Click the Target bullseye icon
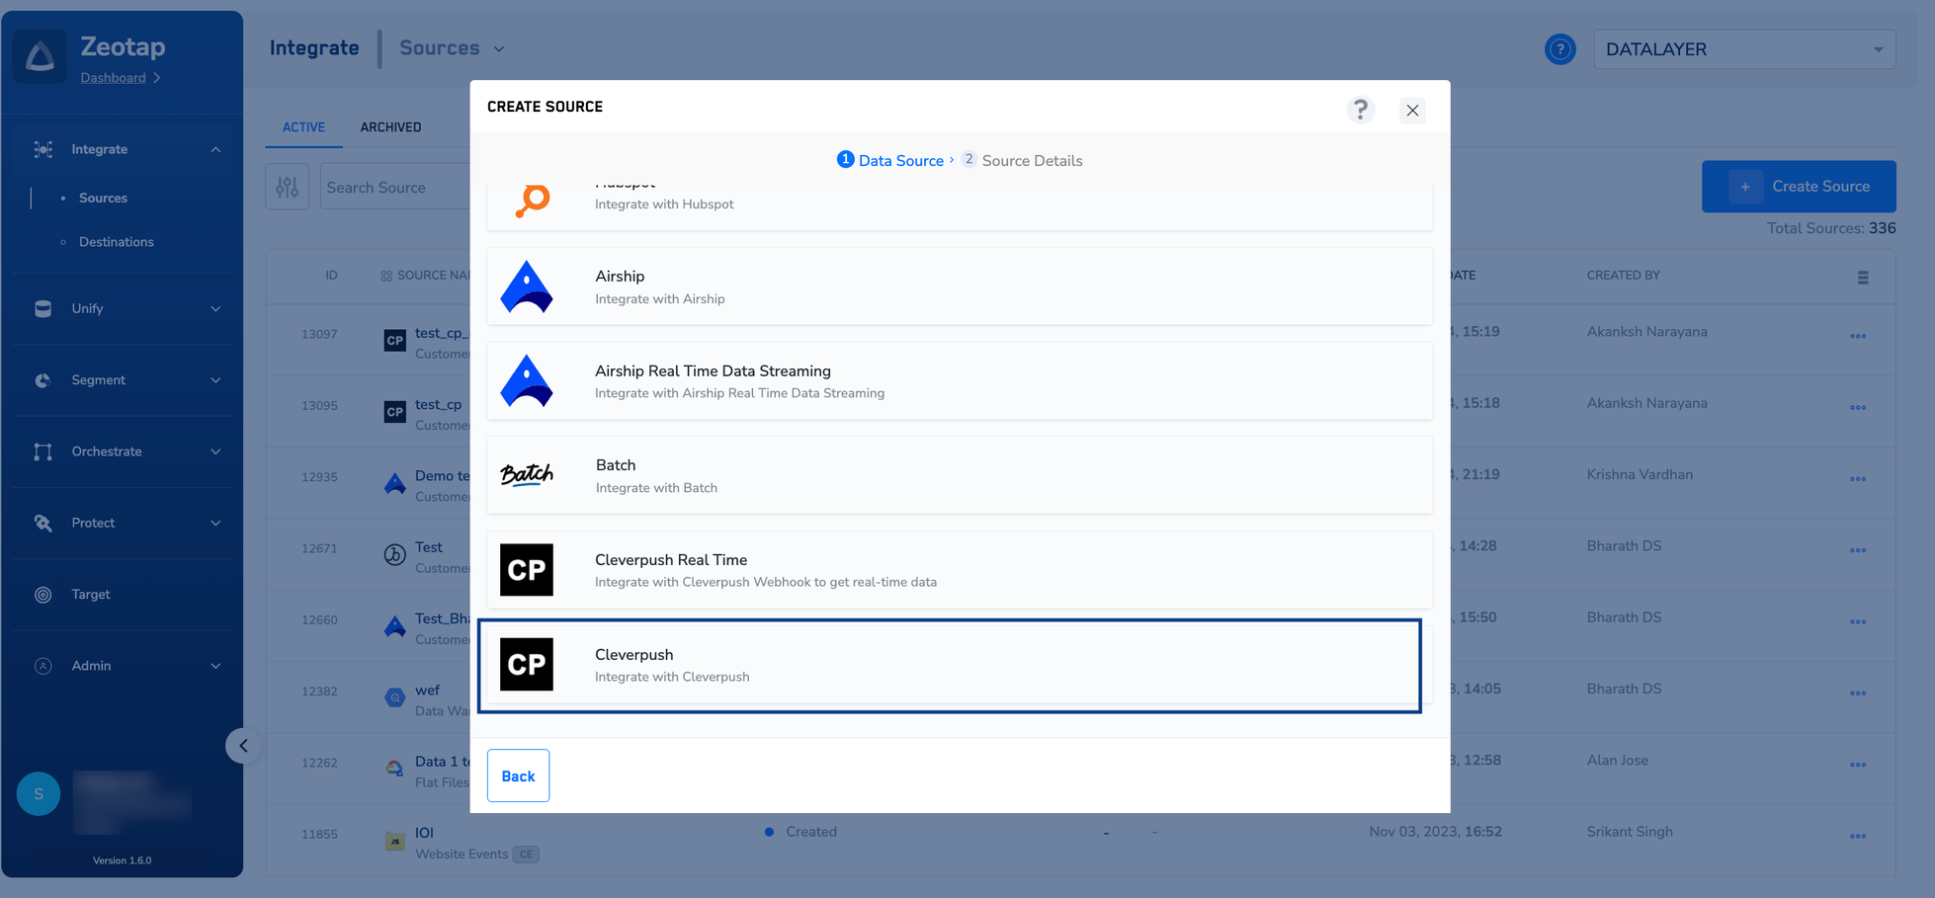The width and height of the screenshot is (1935, 898). [43, 594]
